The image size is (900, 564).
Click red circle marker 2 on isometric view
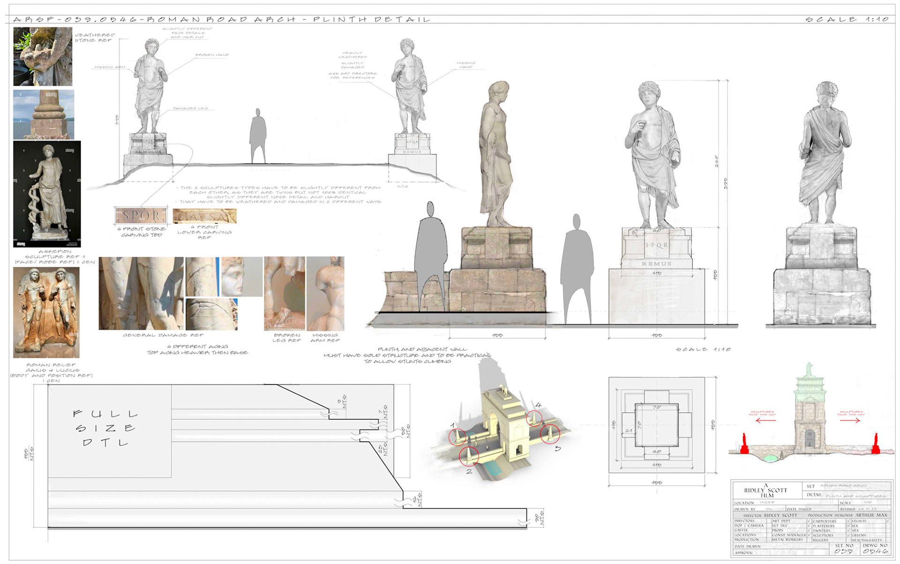[x=469, y=456]
